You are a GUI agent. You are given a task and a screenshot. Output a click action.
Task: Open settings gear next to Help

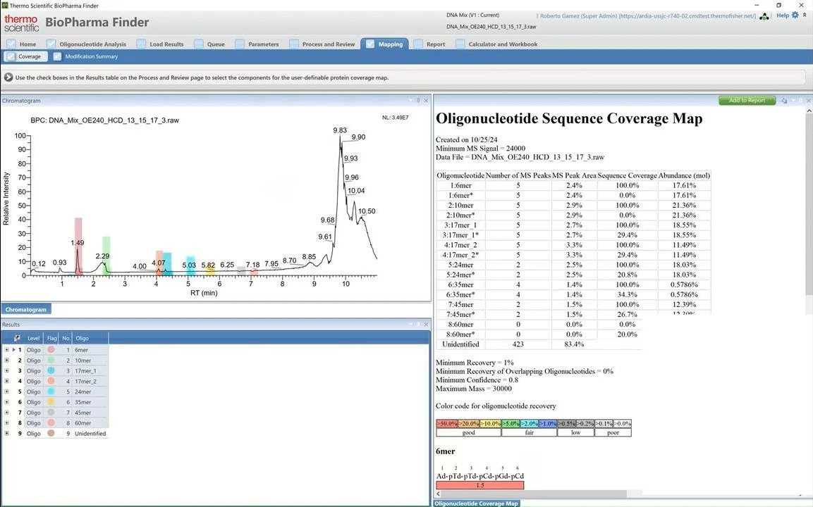[795, 15]
